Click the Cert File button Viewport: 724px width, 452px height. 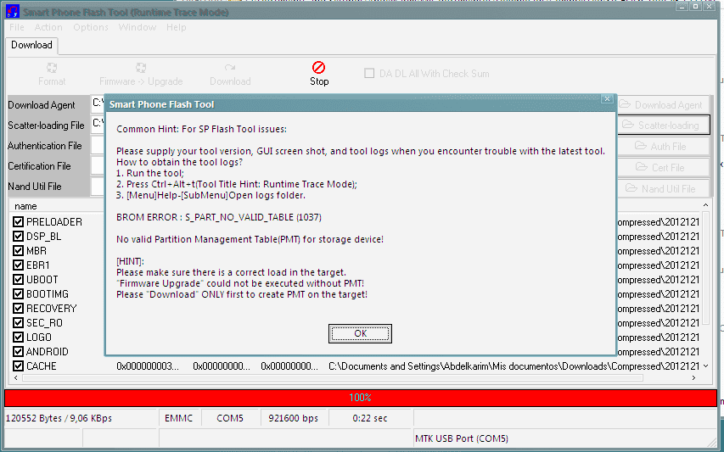[663, 167]
